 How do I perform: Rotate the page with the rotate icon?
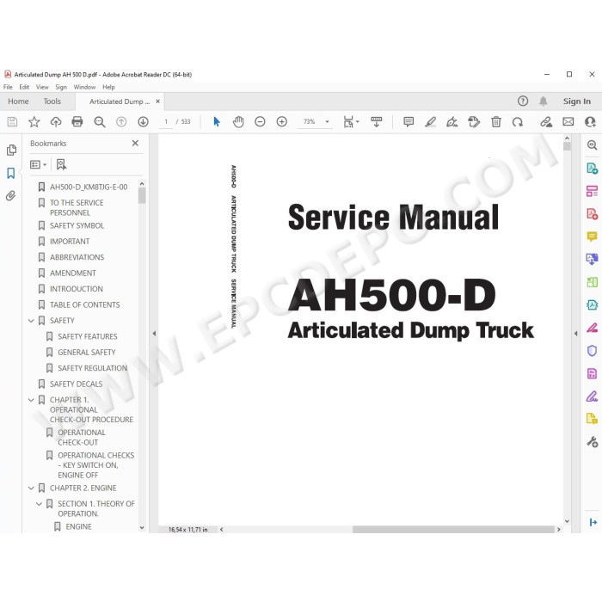click(x=518, y=122)
